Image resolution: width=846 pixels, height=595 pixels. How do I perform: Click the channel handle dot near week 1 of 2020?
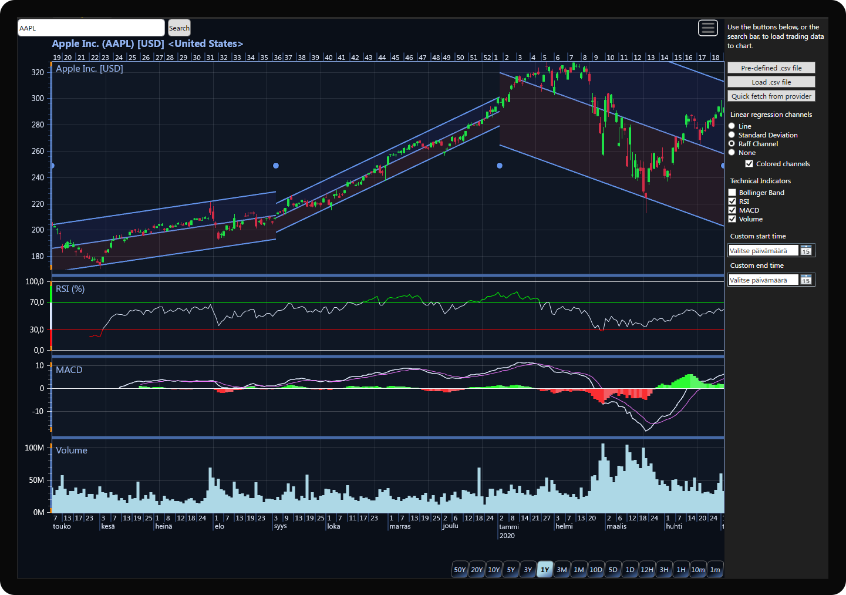coord(500,166)
